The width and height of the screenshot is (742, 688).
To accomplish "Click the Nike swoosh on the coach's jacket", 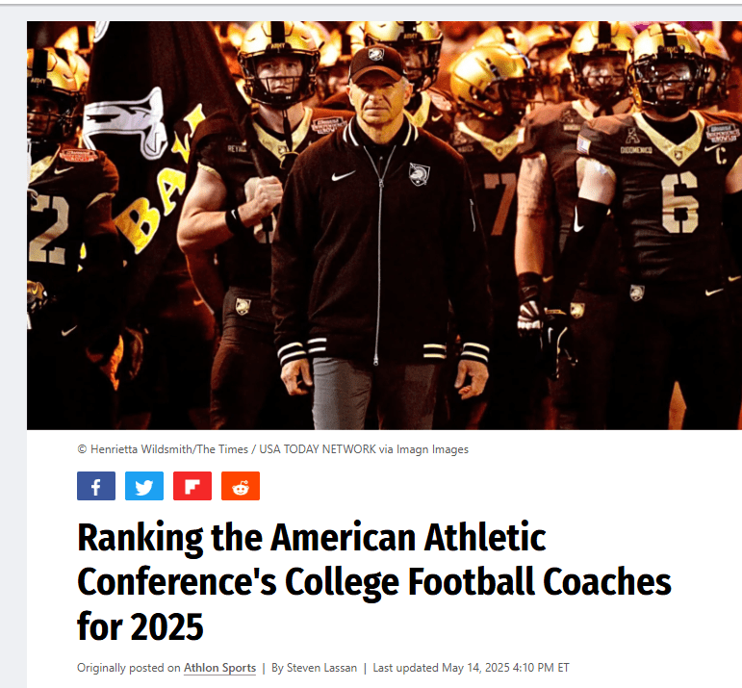I will tap(344, 176).
